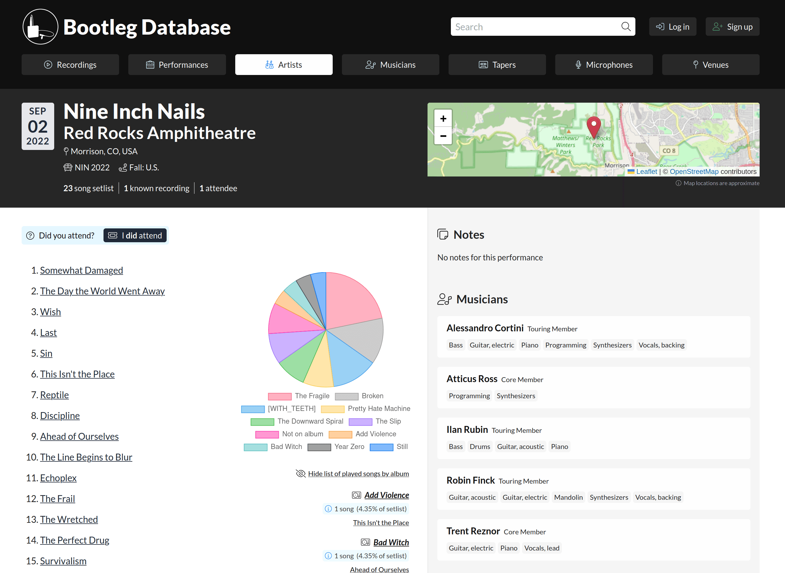Click the Sign up button
Viewport: 785px width, 573px height.
(732, 27)
